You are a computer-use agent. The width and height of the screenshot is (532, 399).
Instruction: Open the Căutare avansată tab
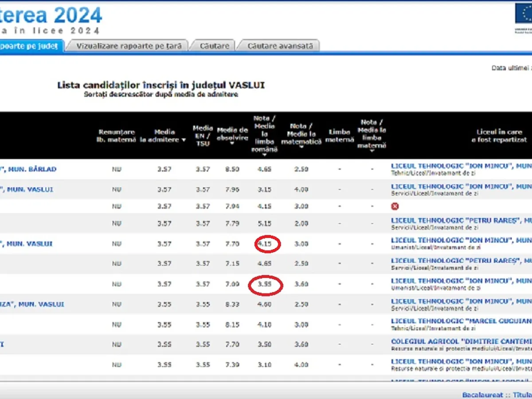pyautogui.click(x=279, y=46)
